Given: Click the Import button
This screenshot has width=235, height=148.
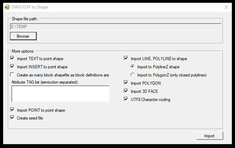Looking at the screenshot, I should (210, 136).
